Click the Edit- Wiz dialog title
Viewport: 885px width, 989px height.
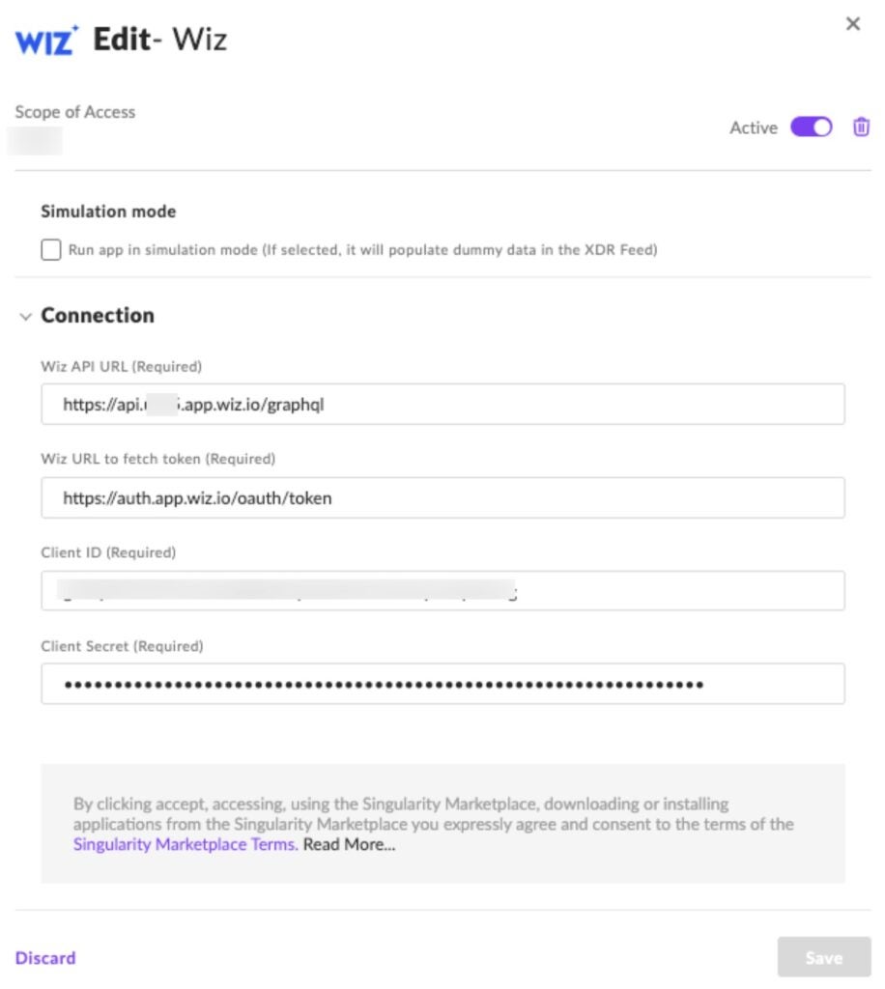point(159,39)
